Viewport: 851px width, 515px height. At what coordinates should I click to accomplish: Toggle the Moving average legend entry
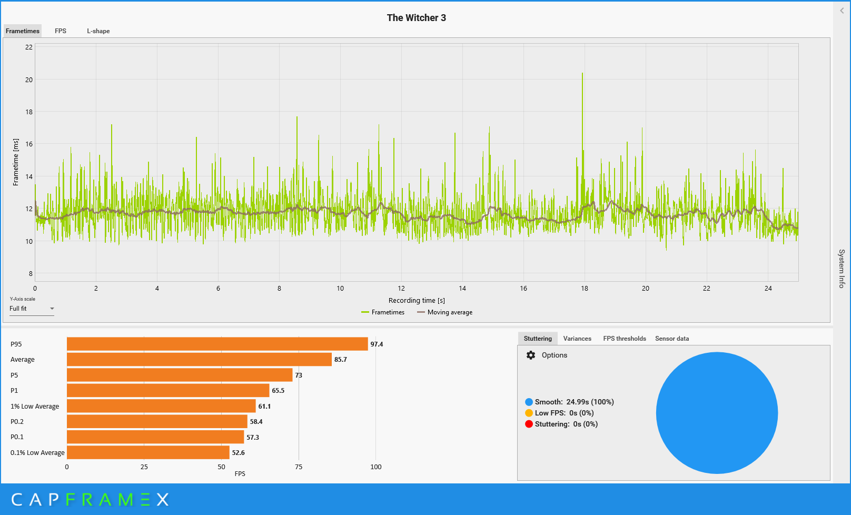click(444, 312)
